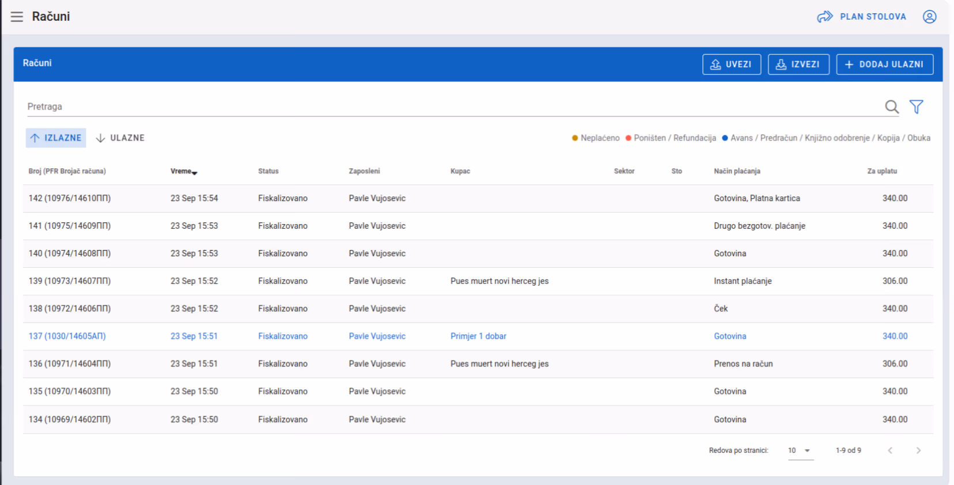Click the Broj (PFR Brojač računa) header
This screenshot has height=485, width=954.
tap(67, 172)
